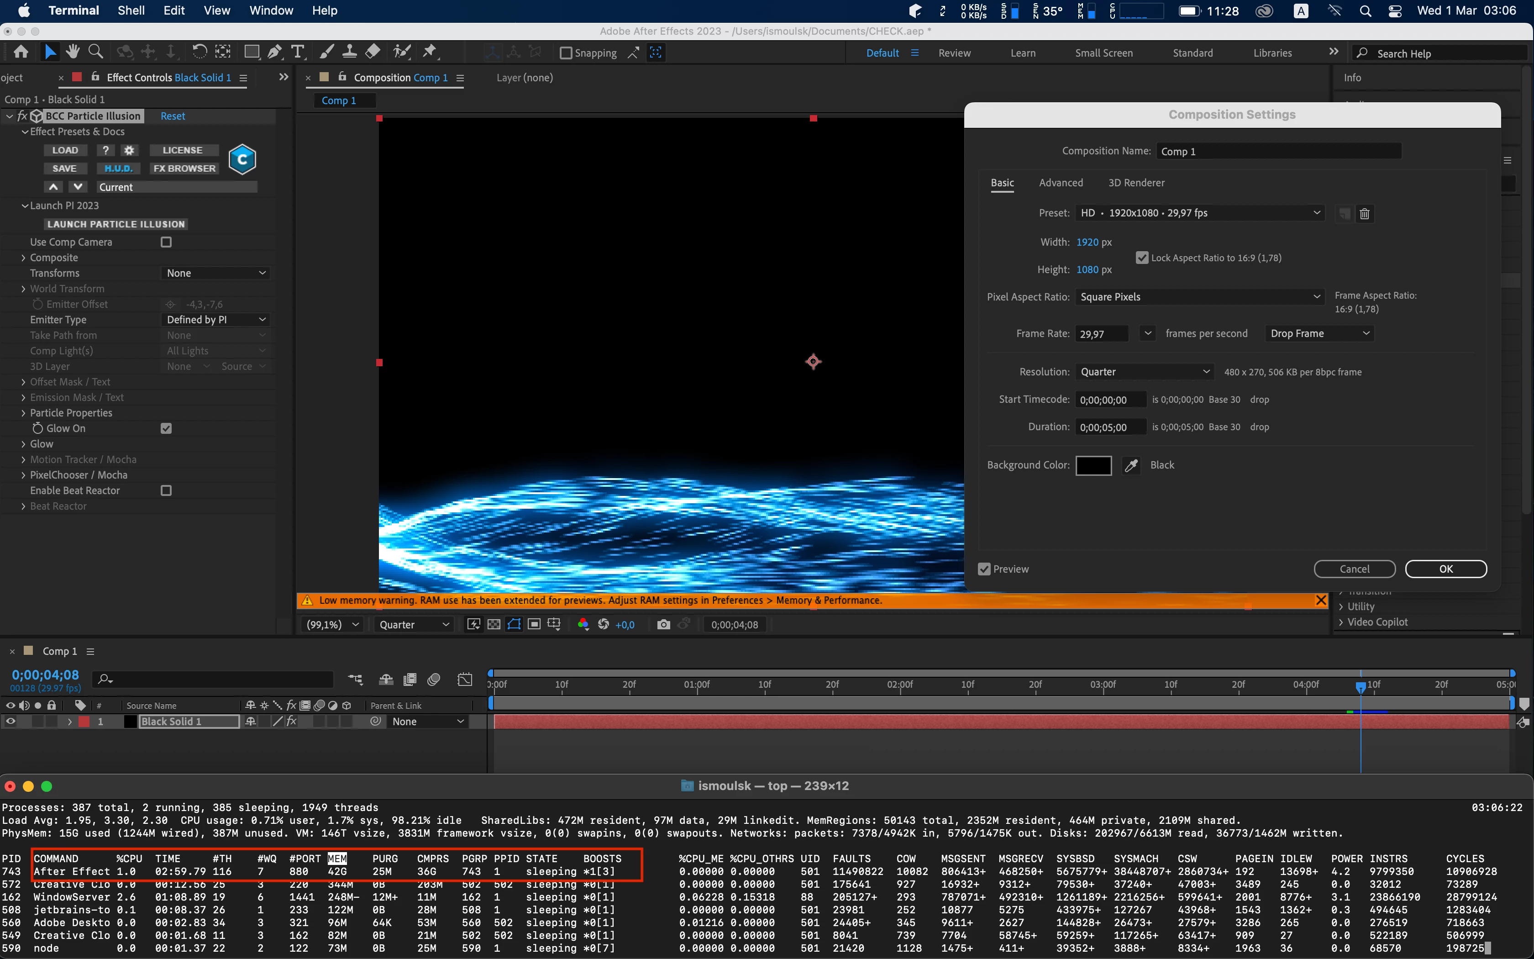Select the Zoom magnifier tool
Viewport: 1534px width, 959px height.
click(x=96, y=51)
